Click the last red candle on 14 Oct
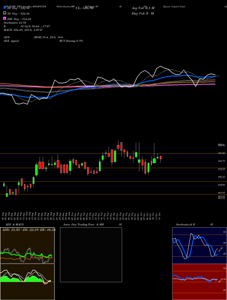227x300 pixels. tap(161, 157)
